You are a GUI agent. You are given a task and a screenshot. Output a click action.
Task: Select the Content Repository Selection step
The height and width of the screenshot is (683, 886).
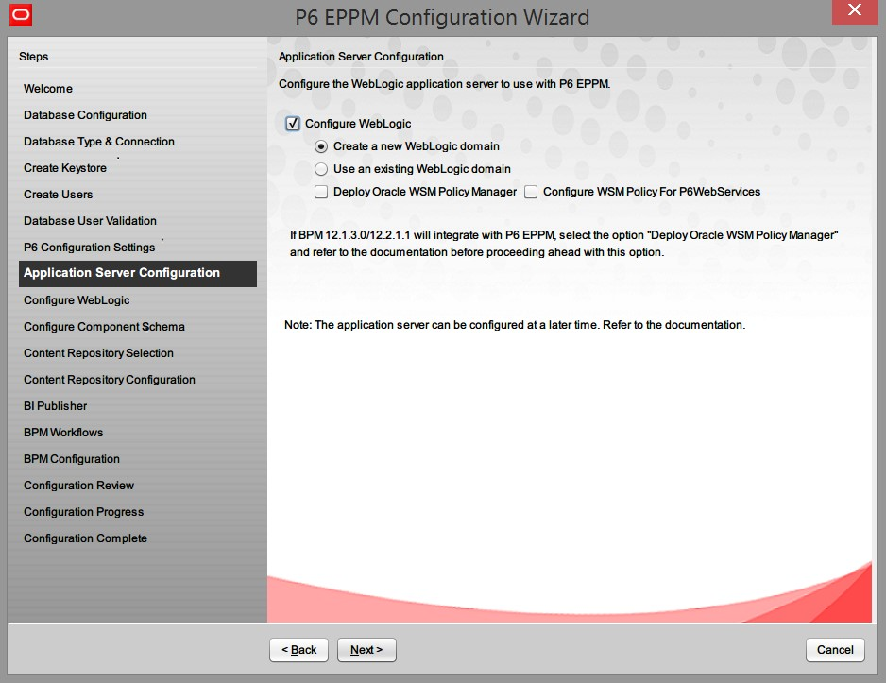click(x=98, y=353)
